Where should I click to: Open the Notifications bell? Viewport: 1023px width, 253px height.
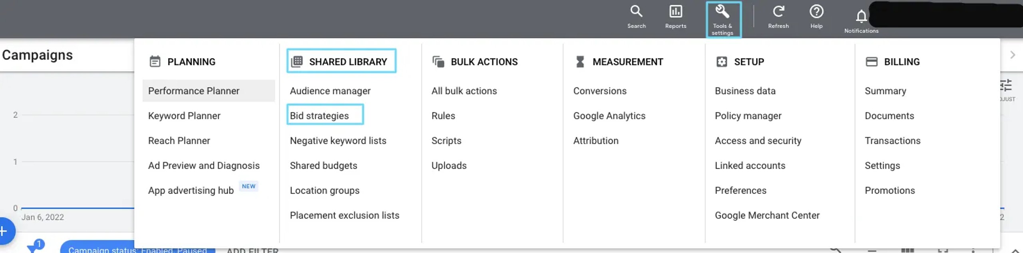point(861,17)
